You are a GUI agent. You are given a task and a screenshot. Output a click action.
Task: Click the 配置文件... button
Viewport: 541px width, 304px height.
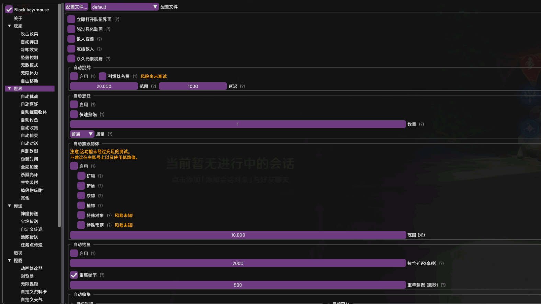[77, 7]
